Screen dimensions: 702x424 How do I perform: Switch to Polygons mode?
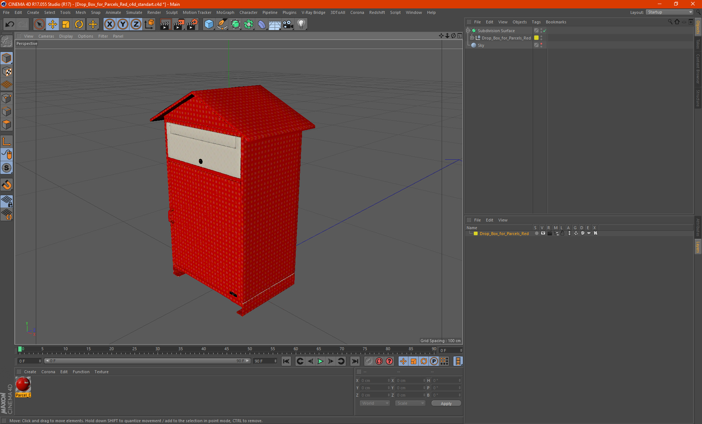point(7,125)
